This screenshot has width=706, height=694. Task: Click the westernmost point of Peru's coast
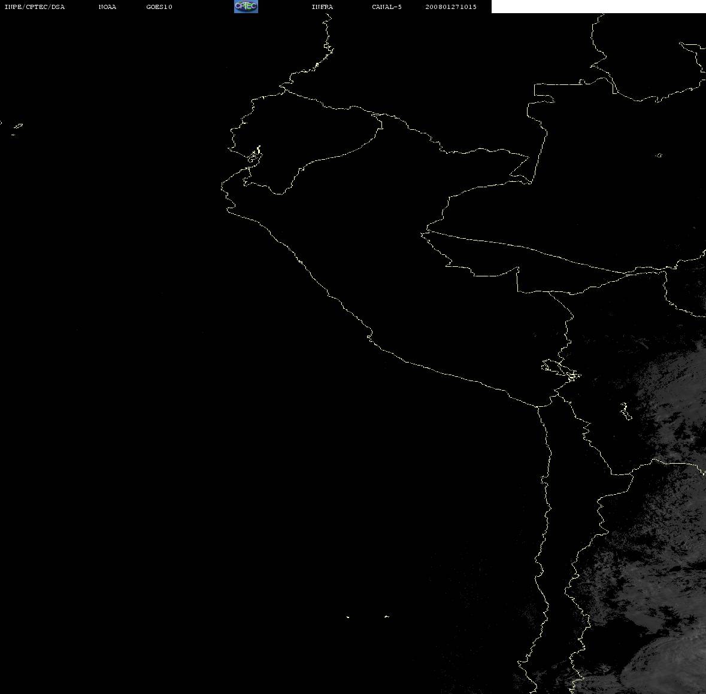[222, 187]
